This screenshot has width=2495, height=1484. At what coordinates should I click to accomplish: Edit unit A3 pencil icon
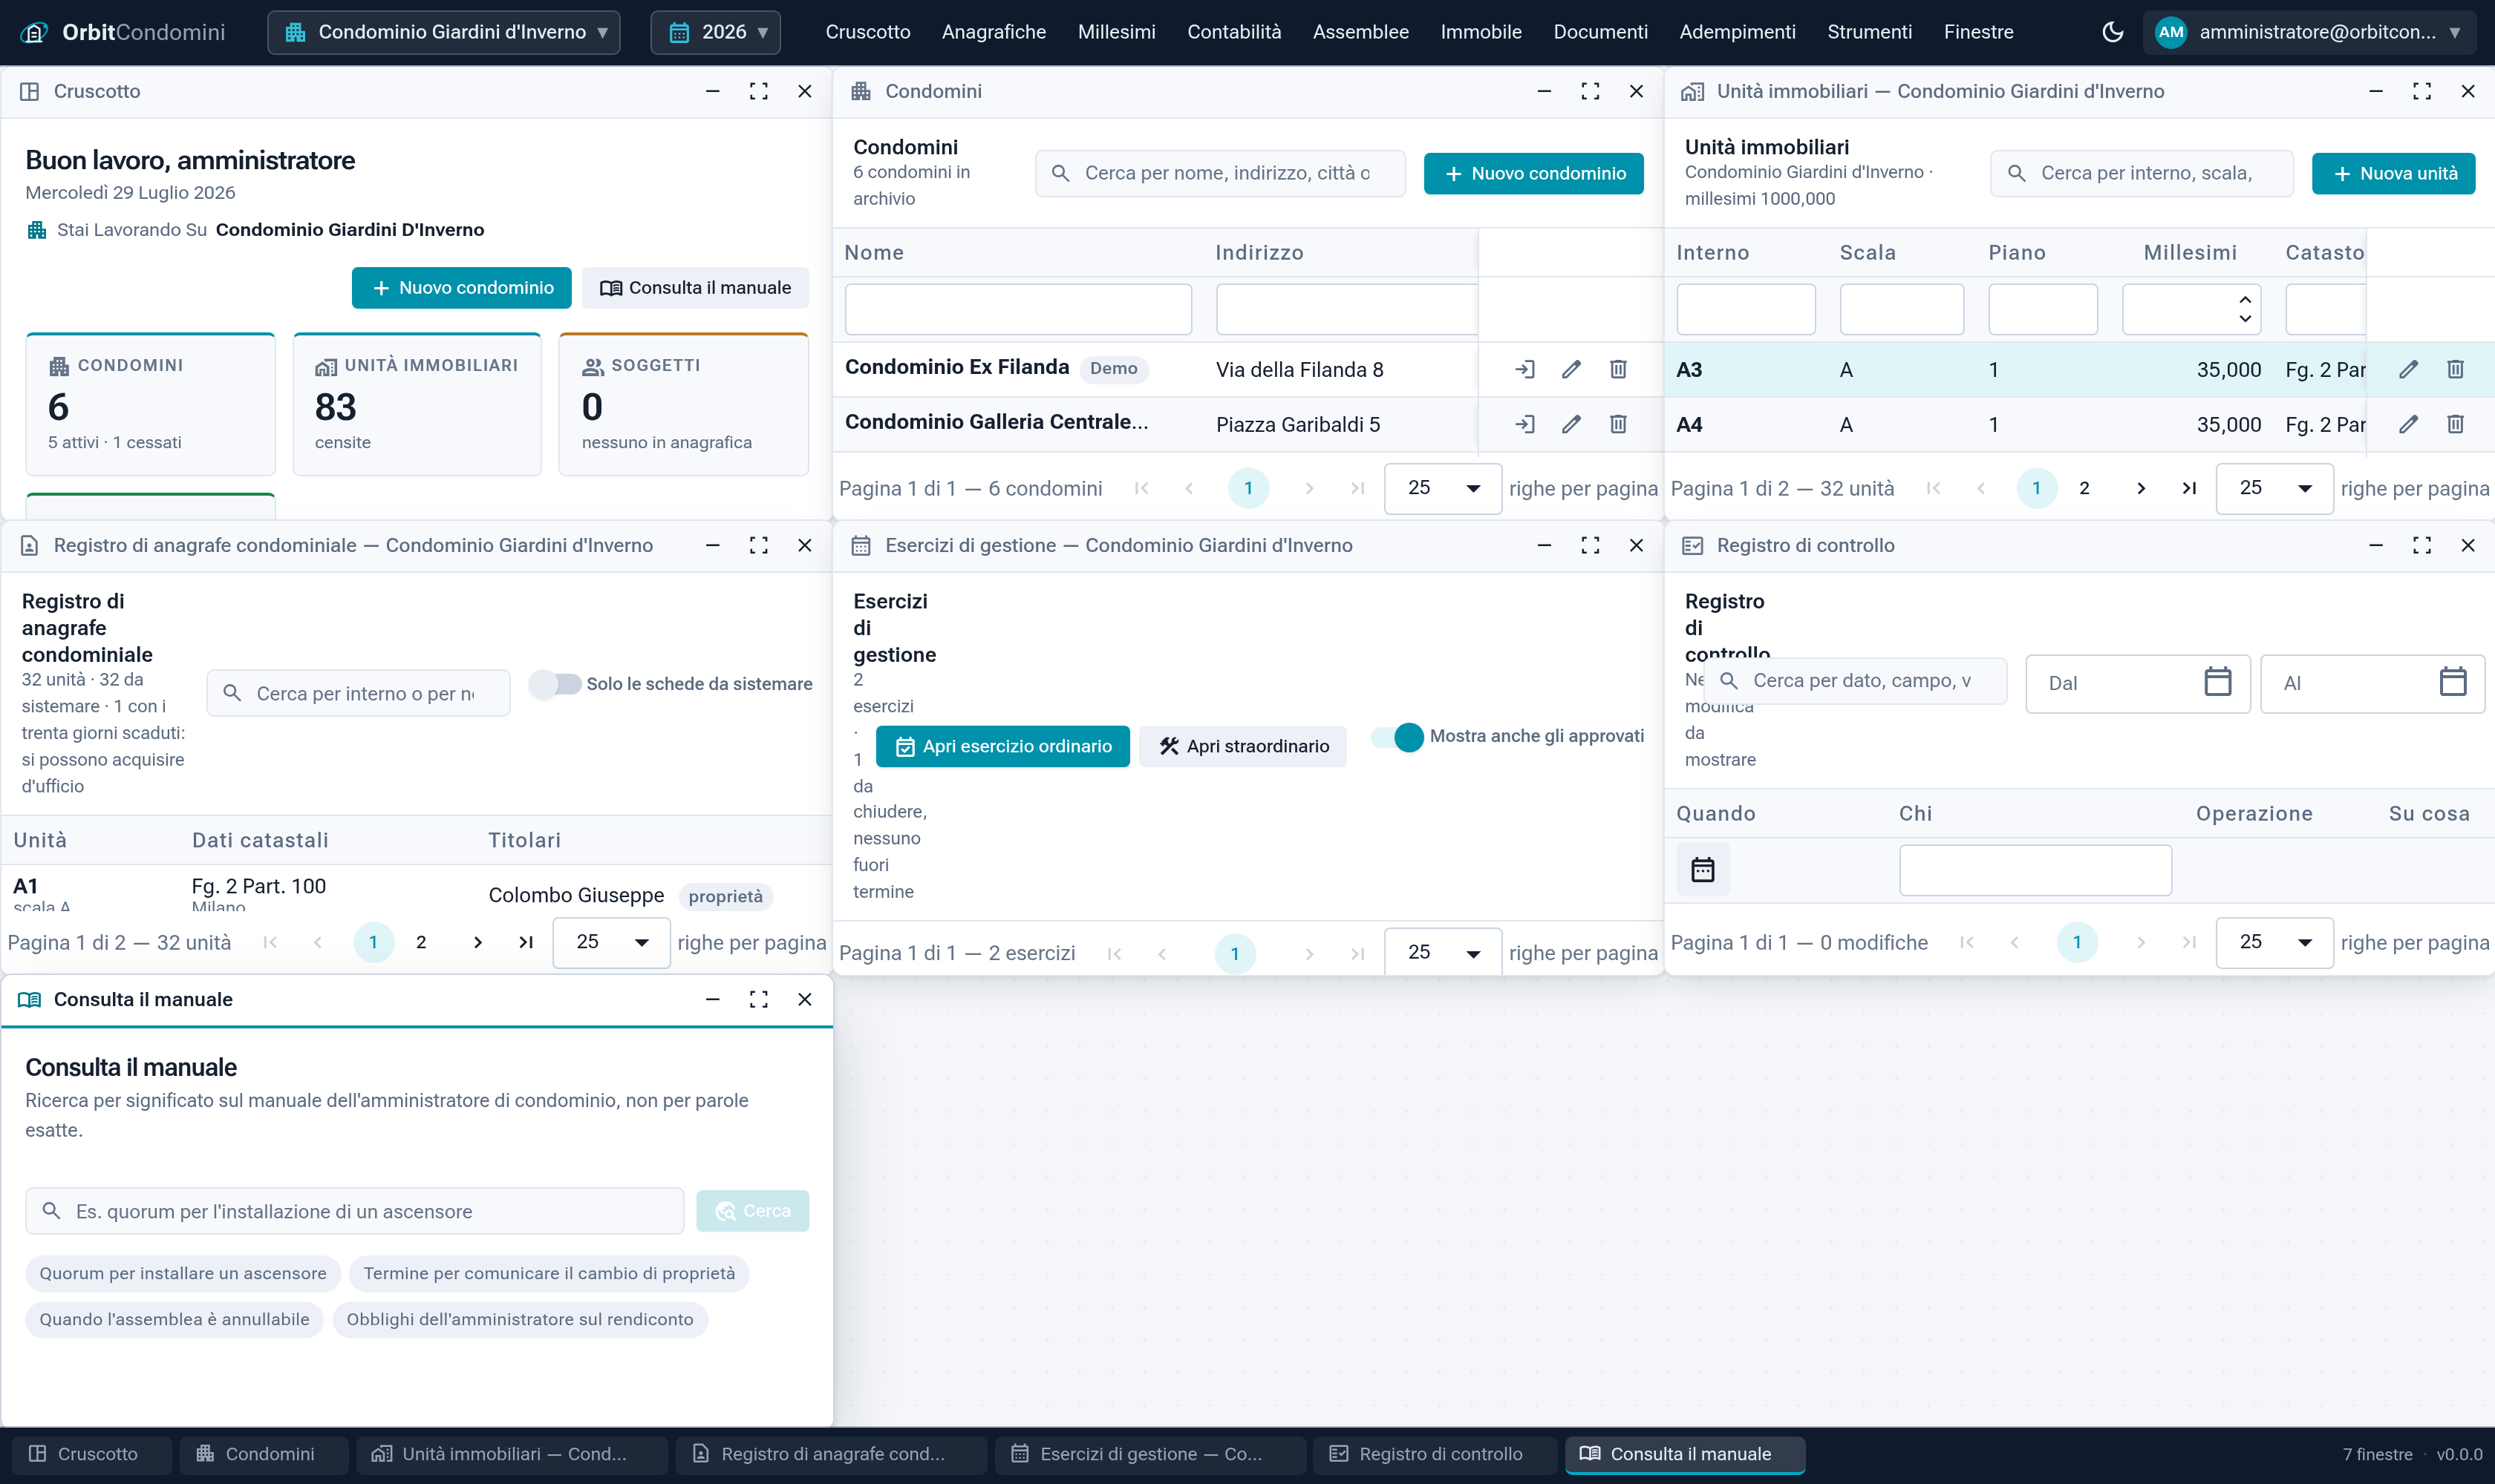(x=2409, y=369)
